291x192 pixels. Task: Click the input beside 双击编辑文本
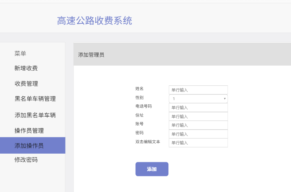point(198,143)
